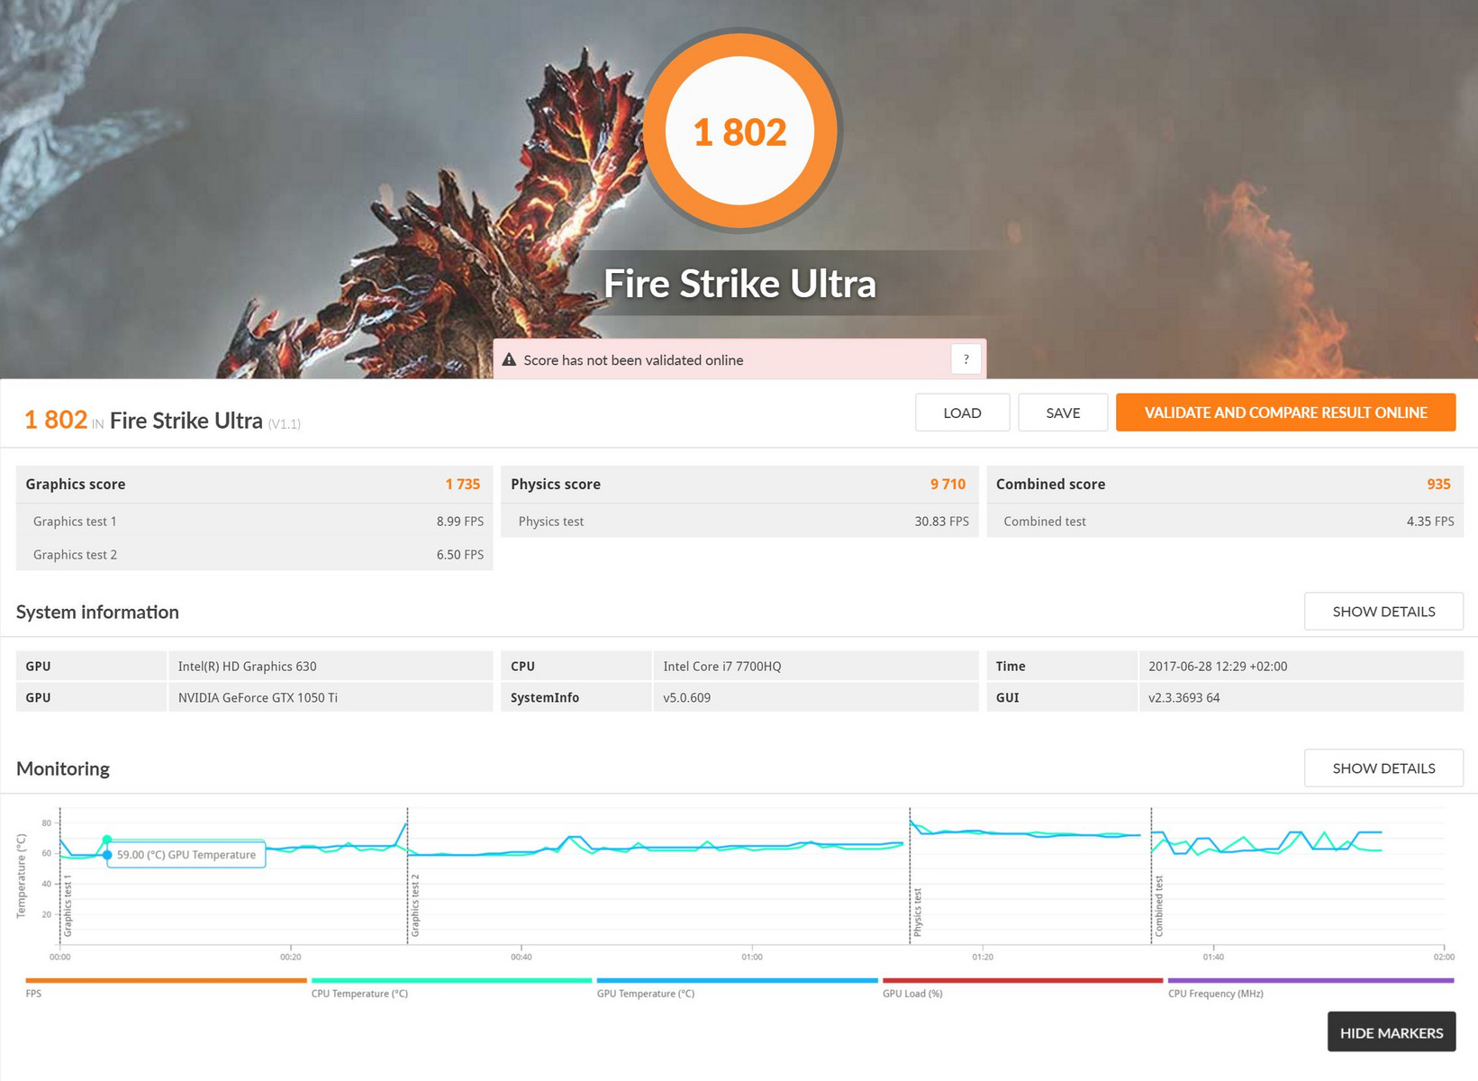Click 'Score has not been validated online' message

click(633, 360)
